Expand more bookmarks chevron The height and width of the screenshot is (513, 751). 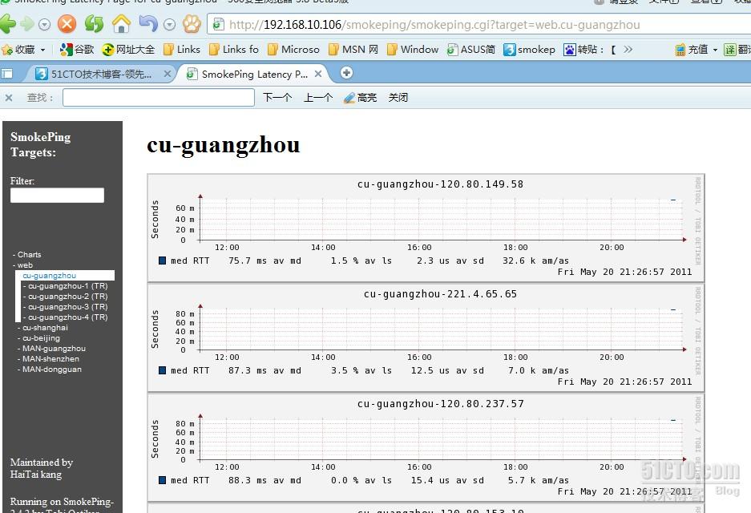point(628,50)
